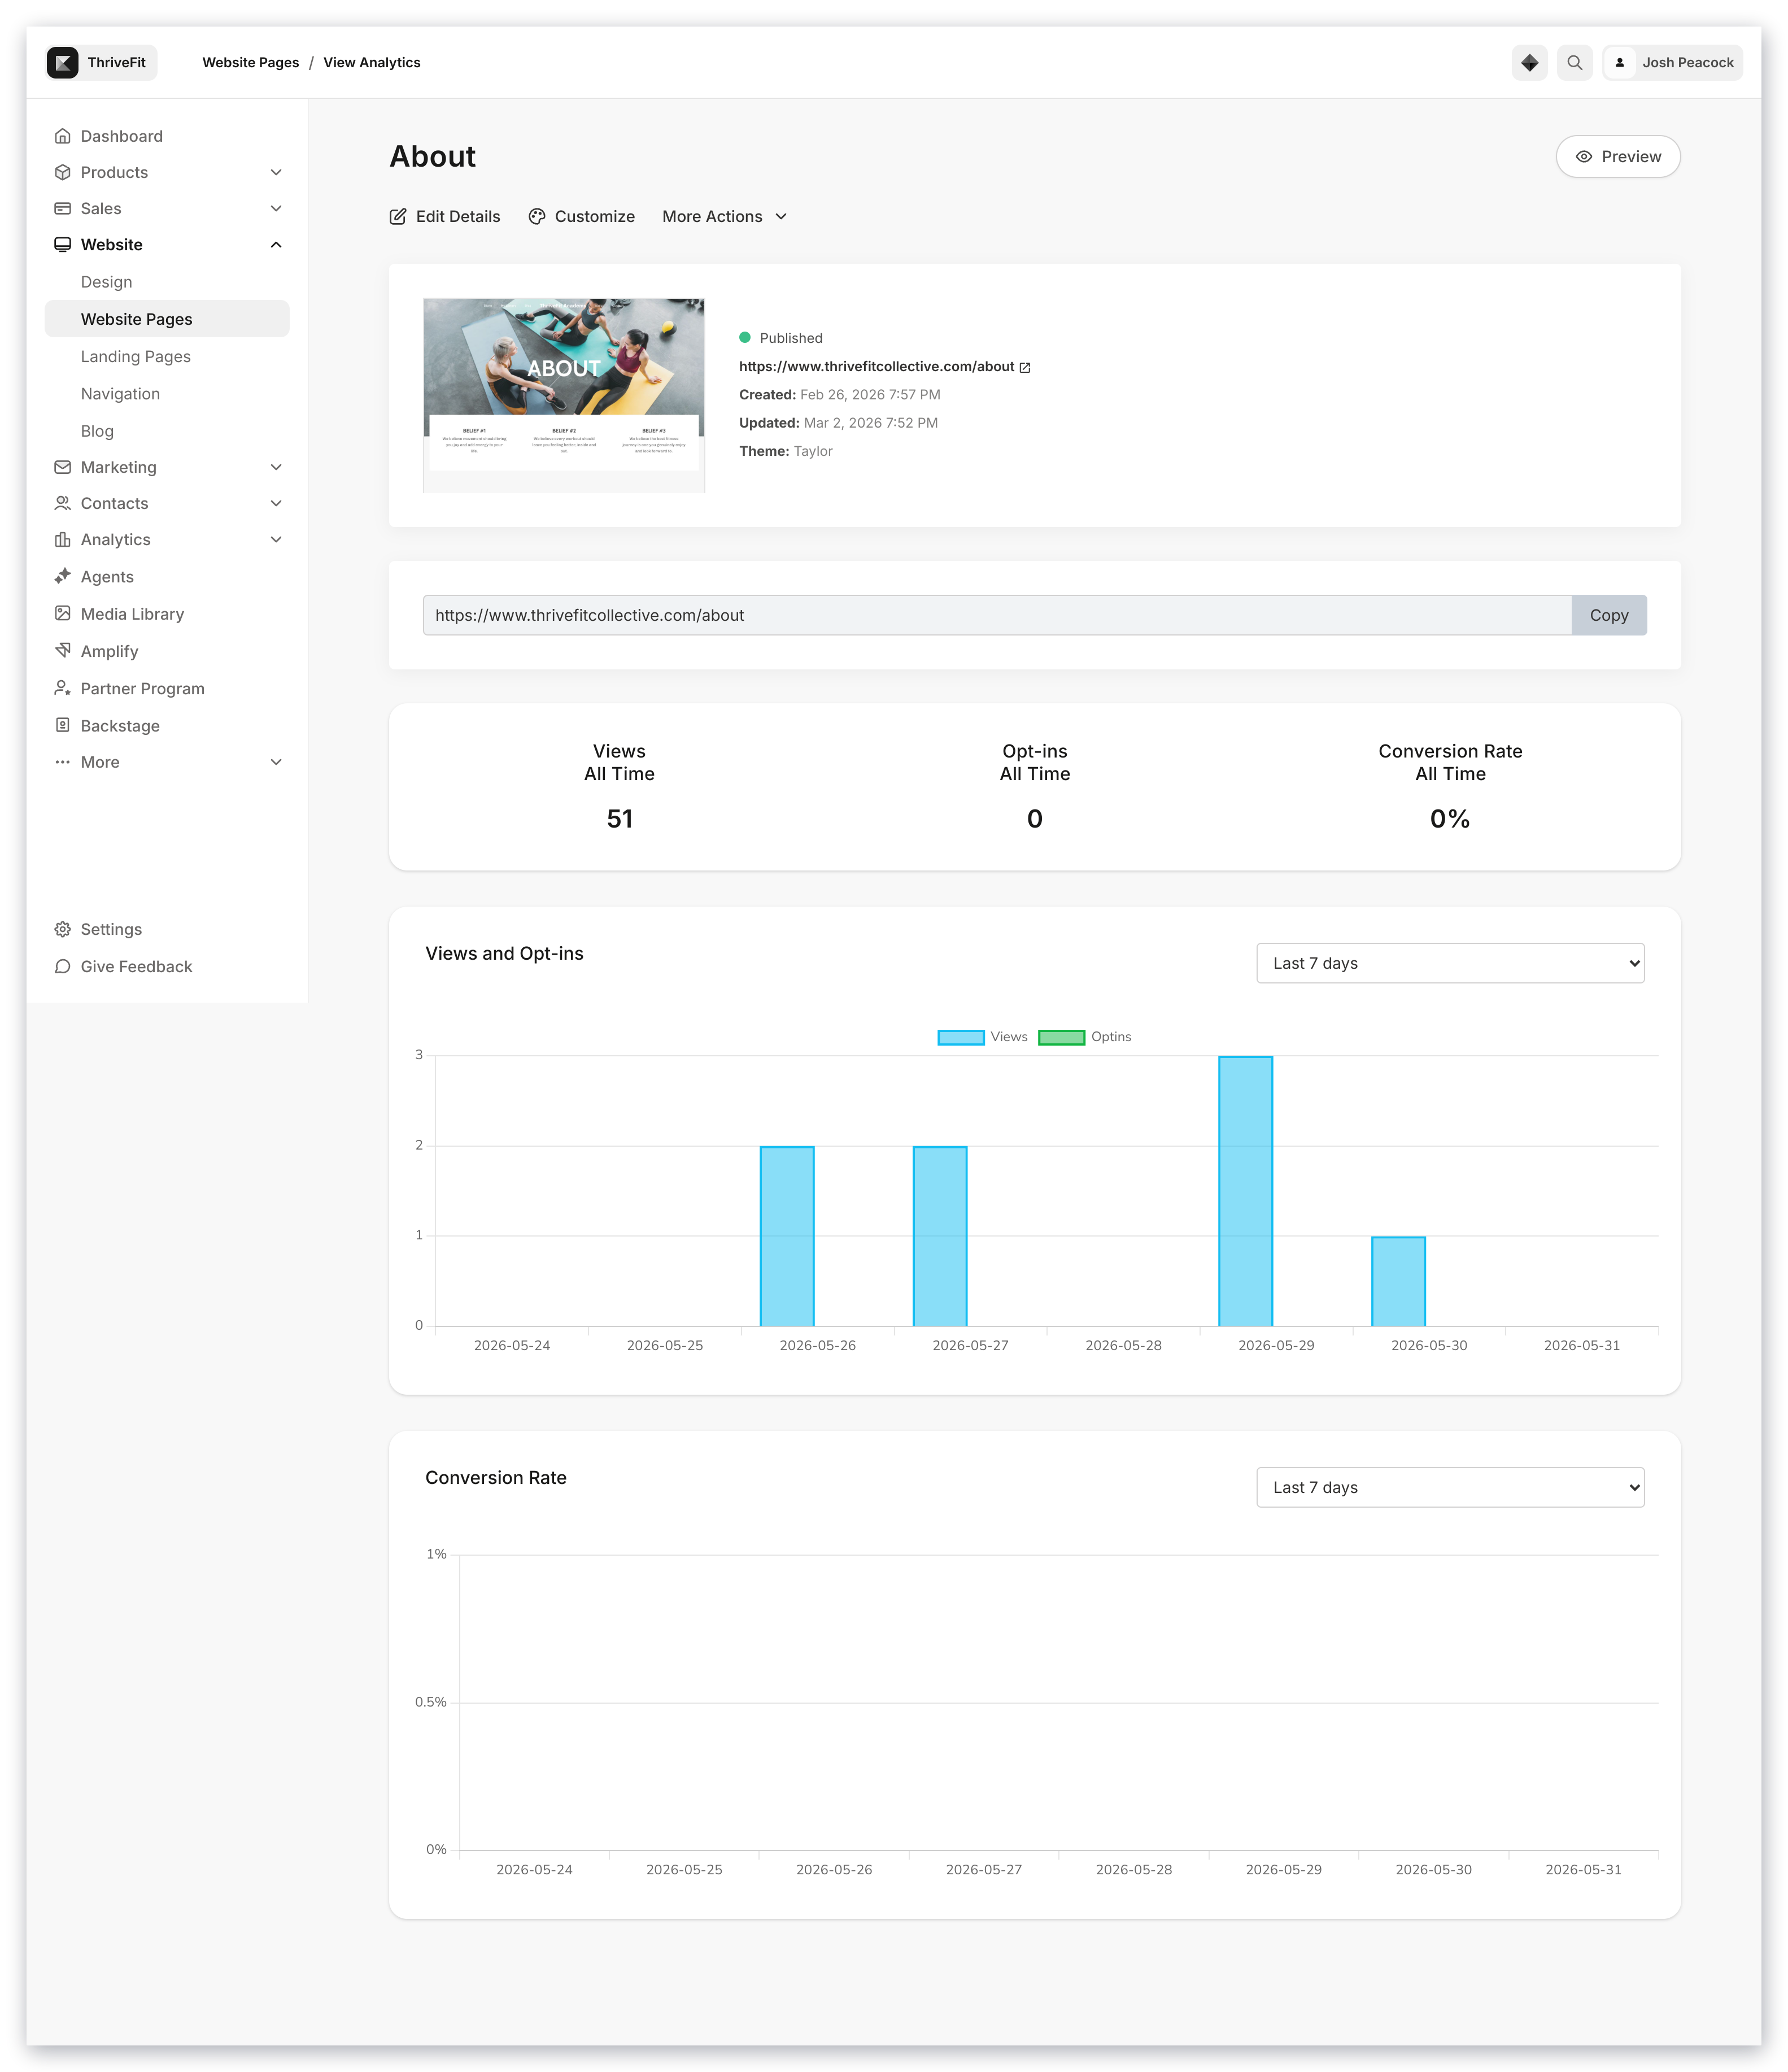Click the Contacts people icon
This screenshot has height=2072, width=1788.
62,503
